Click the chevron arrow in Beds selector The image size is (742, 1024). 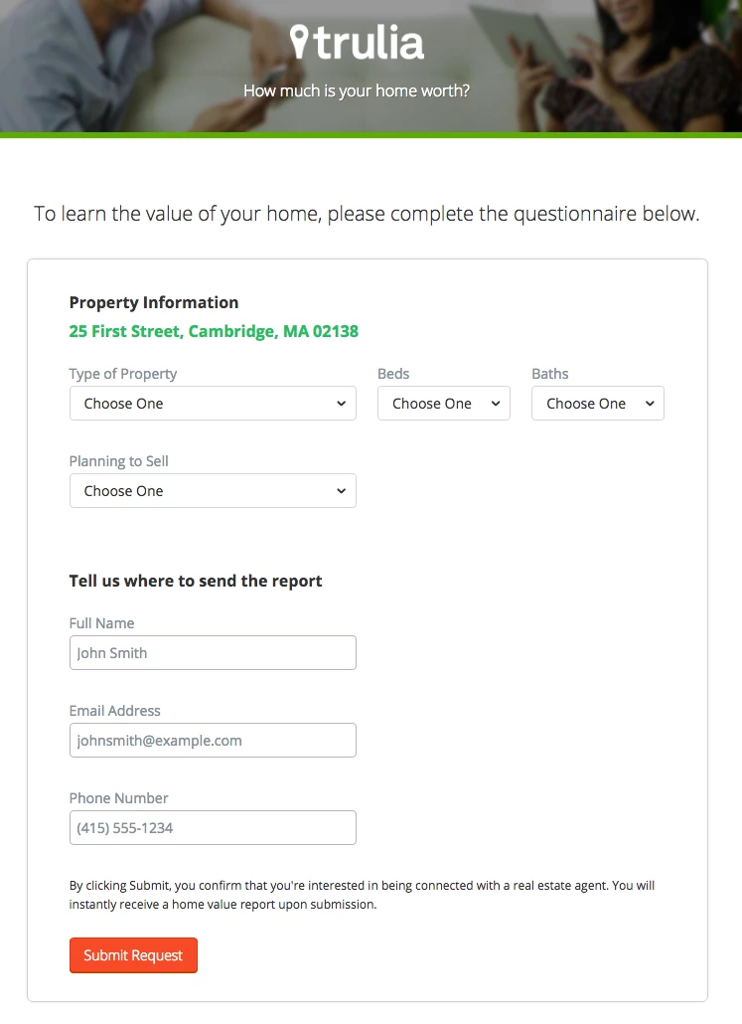coord(496,404)
